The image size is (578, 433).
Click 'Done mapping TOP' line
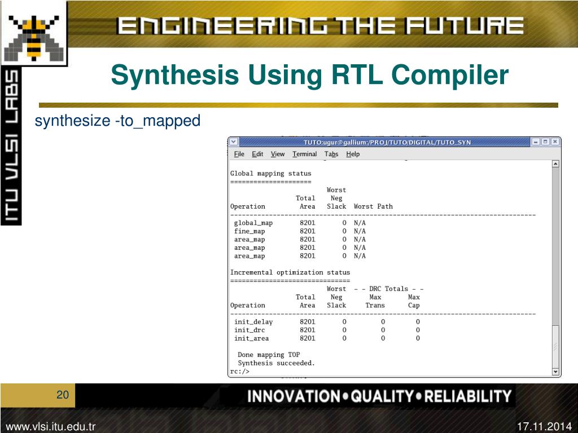tap(269, 355)
